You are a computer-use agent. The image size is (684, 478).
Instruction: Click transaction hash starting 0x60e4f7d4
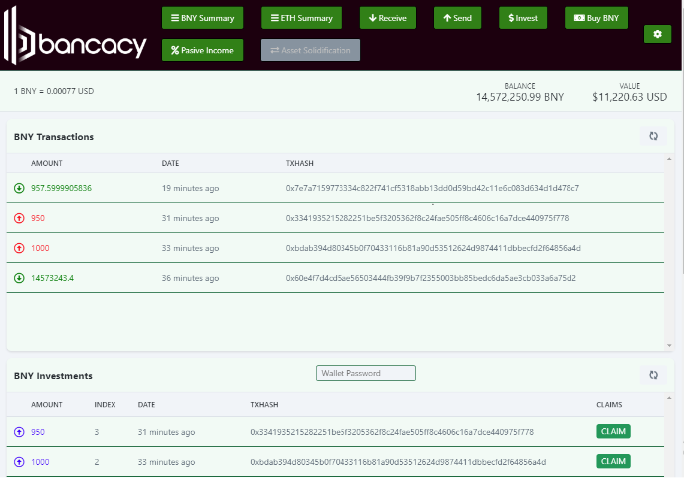[430, 278]
